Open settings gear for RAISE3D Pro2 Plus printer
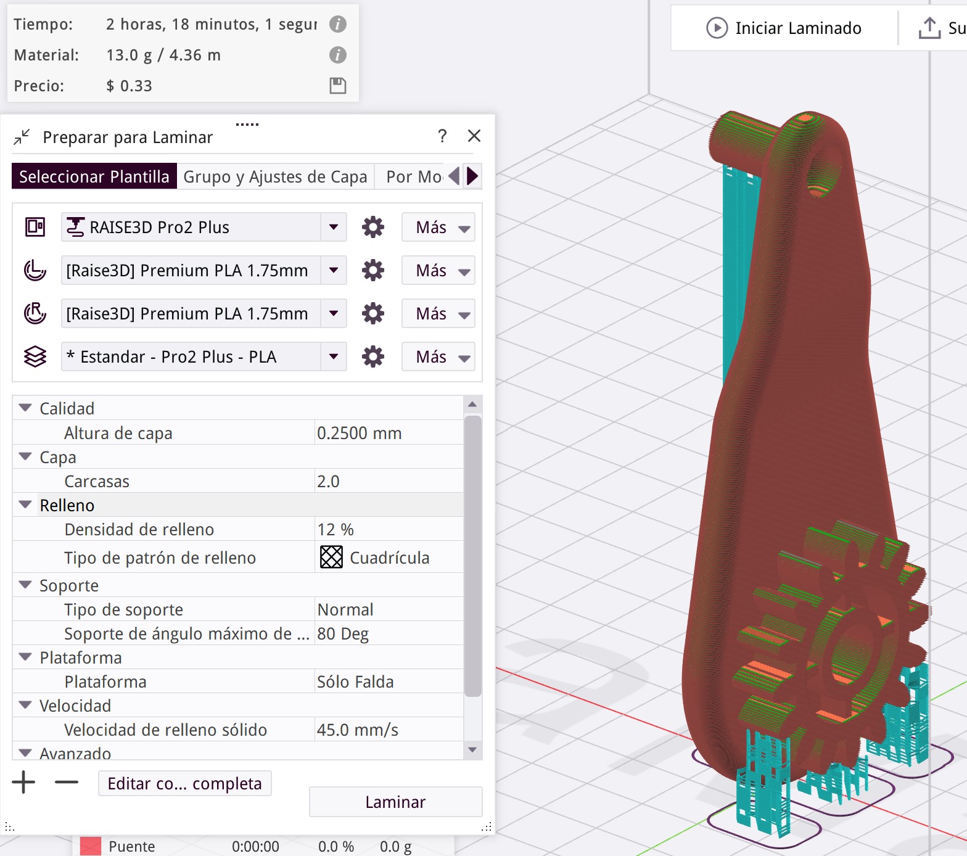Screen dimensions: 967x856 [x=373, y=228]
